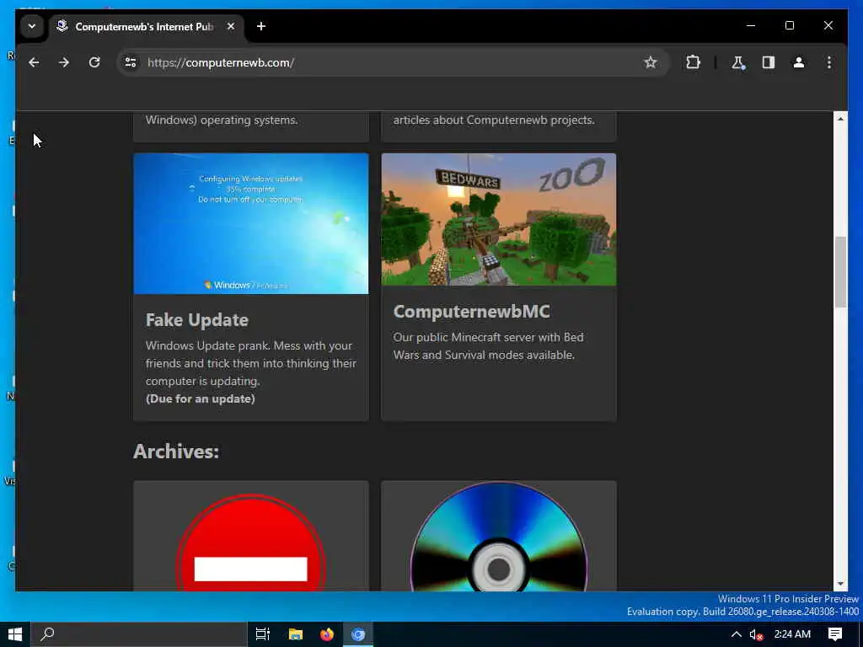Open a new browser tab

[x=261, y=26]
